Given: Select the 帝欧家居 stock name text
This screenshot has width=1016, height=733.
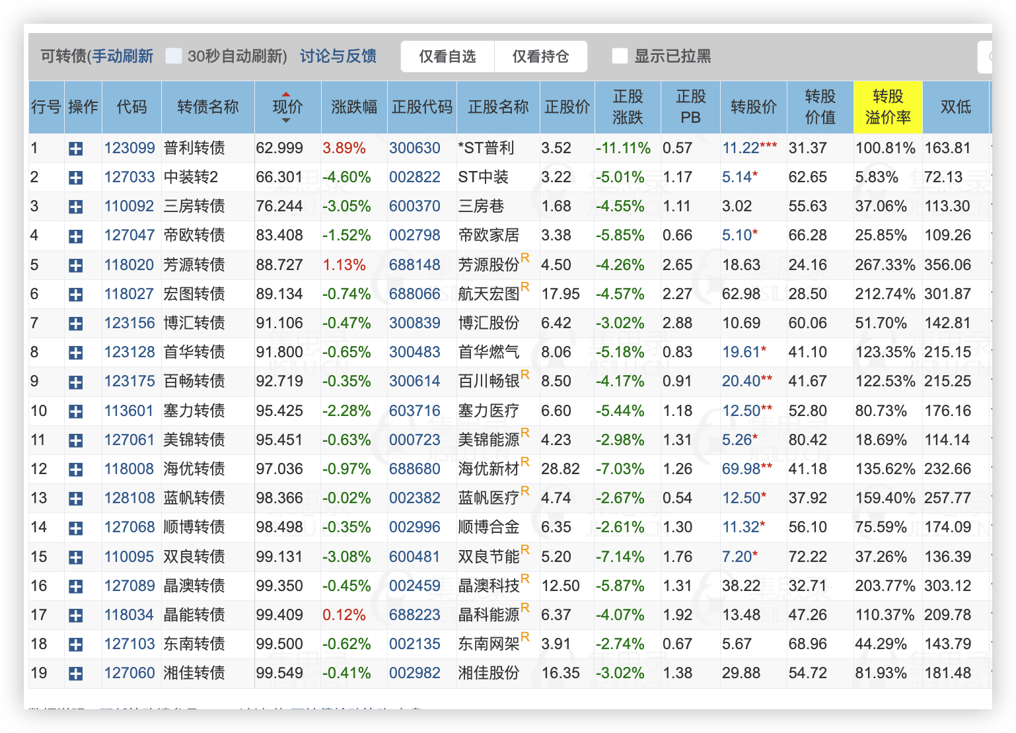Looking at the screenshot, I should (x=489, y=235).
